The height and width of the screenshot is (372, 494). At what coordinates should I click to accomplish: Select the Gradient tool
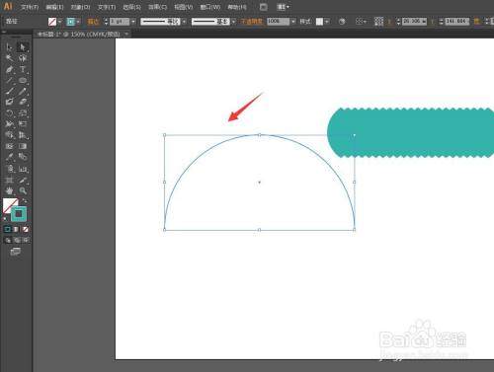click(23, 146)
